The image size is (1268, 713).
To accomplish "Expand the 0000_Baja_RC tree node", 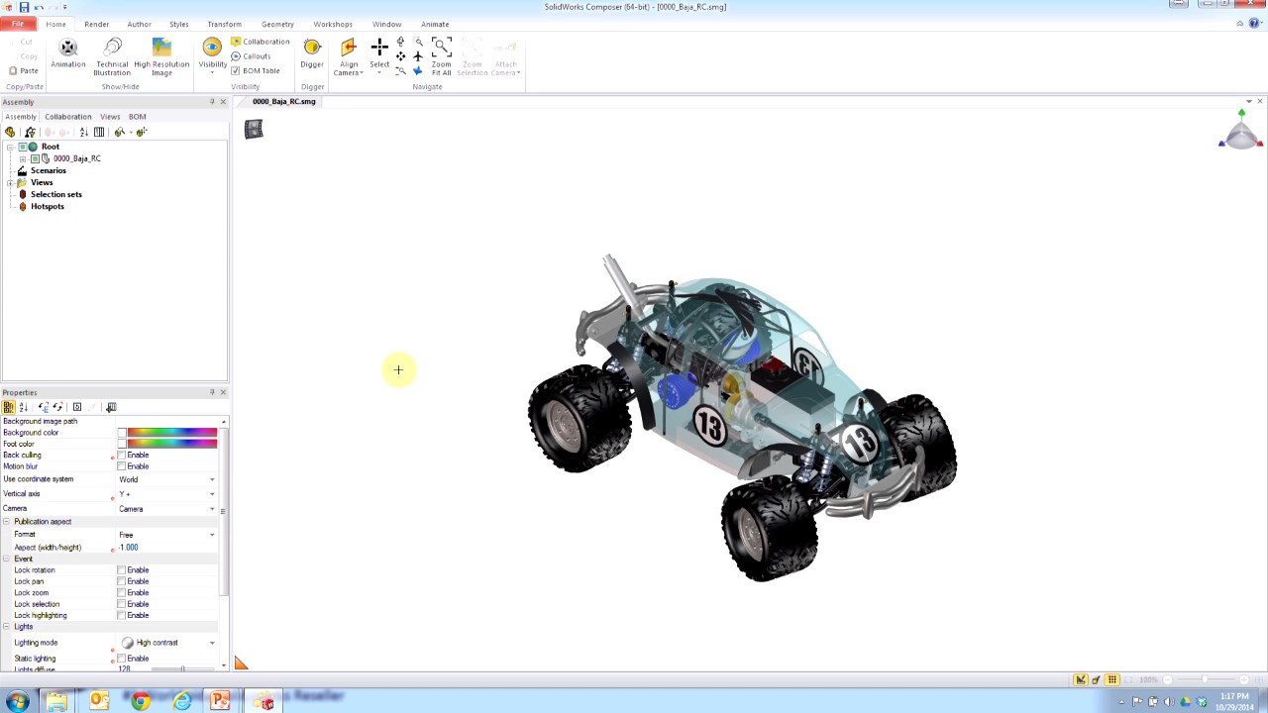I will tap(23, 158).
